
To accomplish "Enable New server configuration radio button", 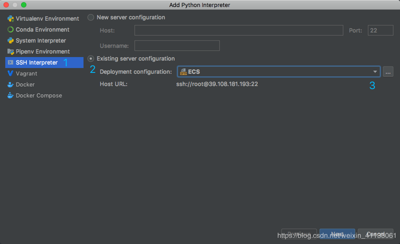I will click(x=91, y=17).
